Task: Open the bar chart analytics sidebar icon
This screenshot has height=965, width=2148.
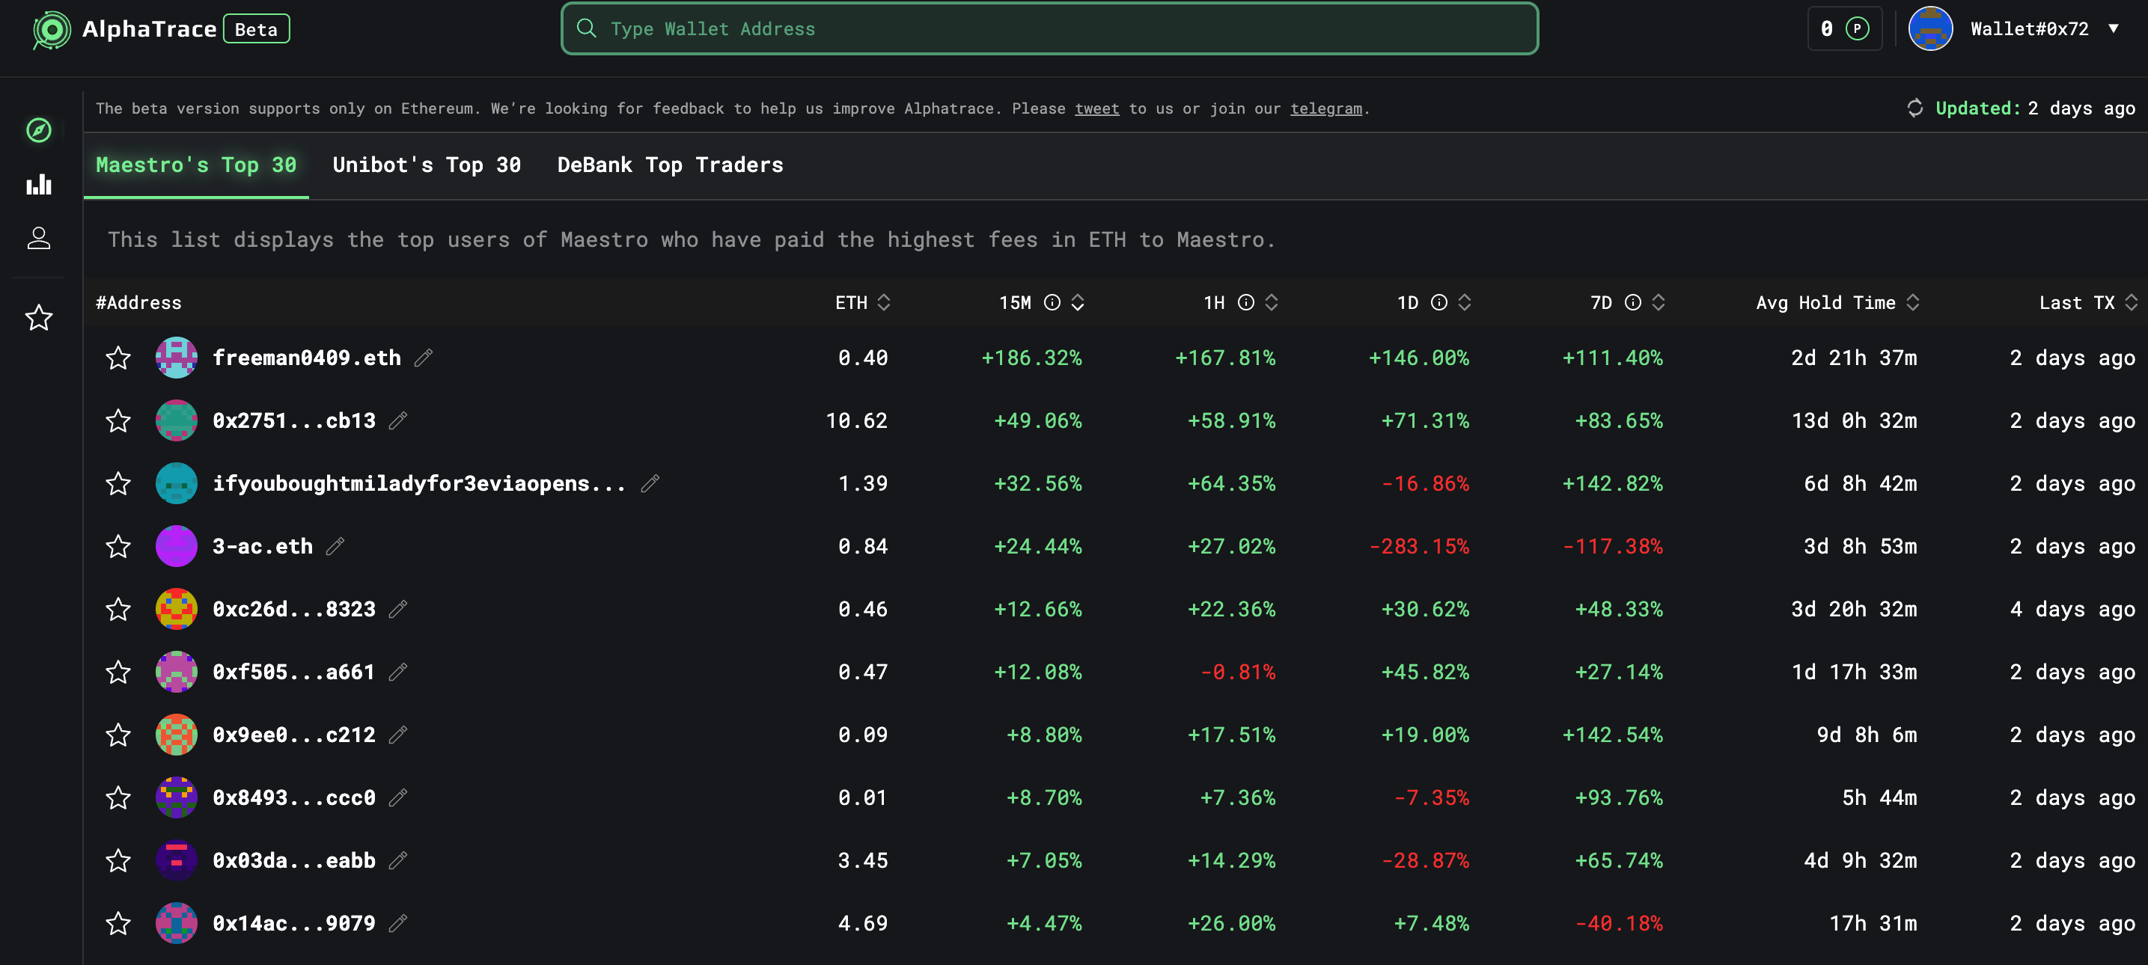Action: [38, 184]
